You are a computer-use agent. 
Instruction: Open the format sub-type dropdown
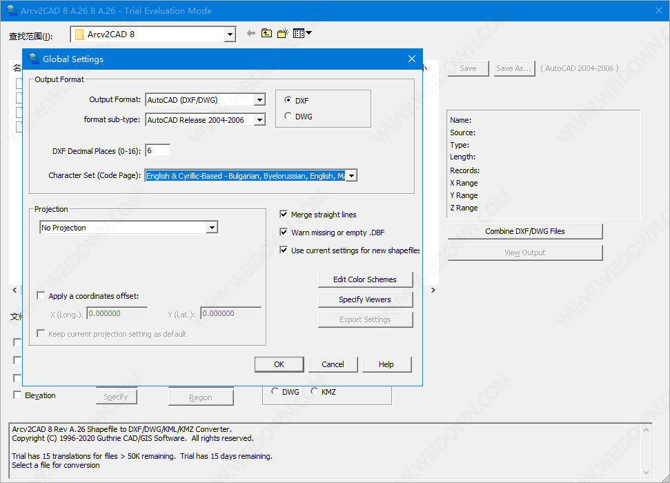(259, 120)
